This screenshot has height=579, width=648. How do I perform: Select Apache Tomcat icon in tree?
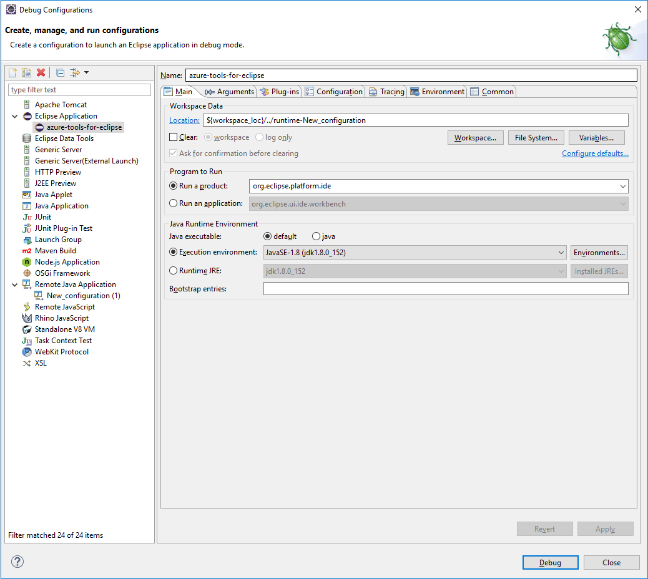(x=27, y=104)
